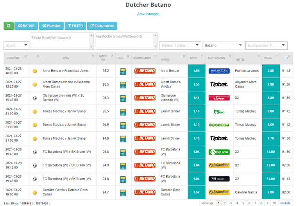Sort by the RATING (%) column
The width and height of the screenshot is (297, 206).
pyautogui.click(x=106, y=58)
